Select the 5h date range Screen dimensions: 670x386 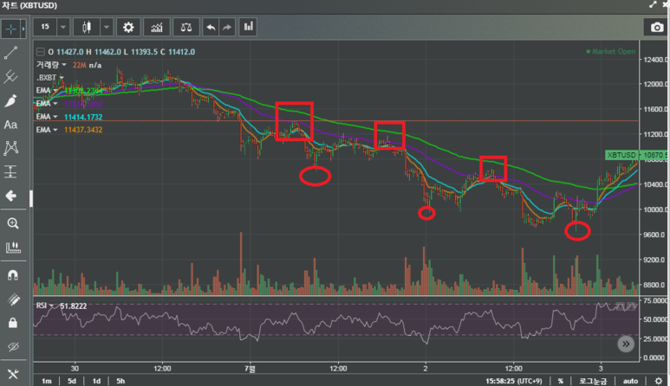(x=120, y=381)
